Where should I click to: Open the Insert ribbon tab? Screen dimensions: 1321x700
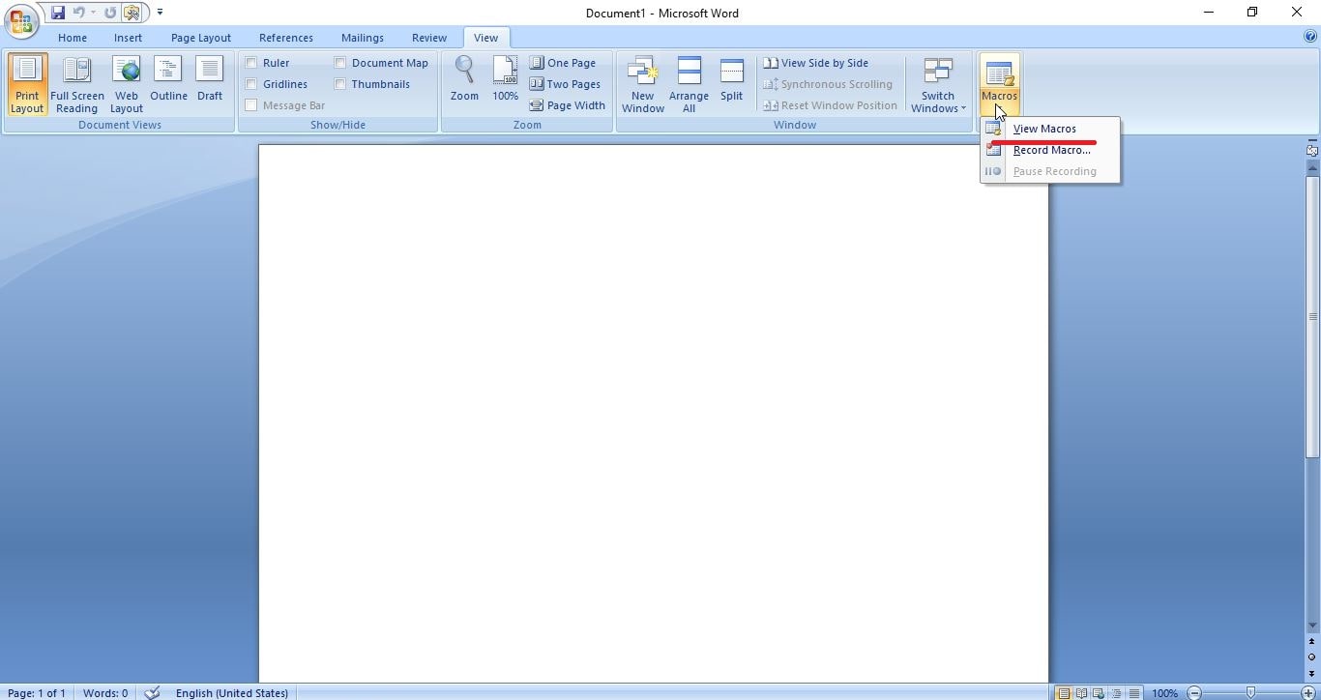pyautogui.click(x=128, y=38)
